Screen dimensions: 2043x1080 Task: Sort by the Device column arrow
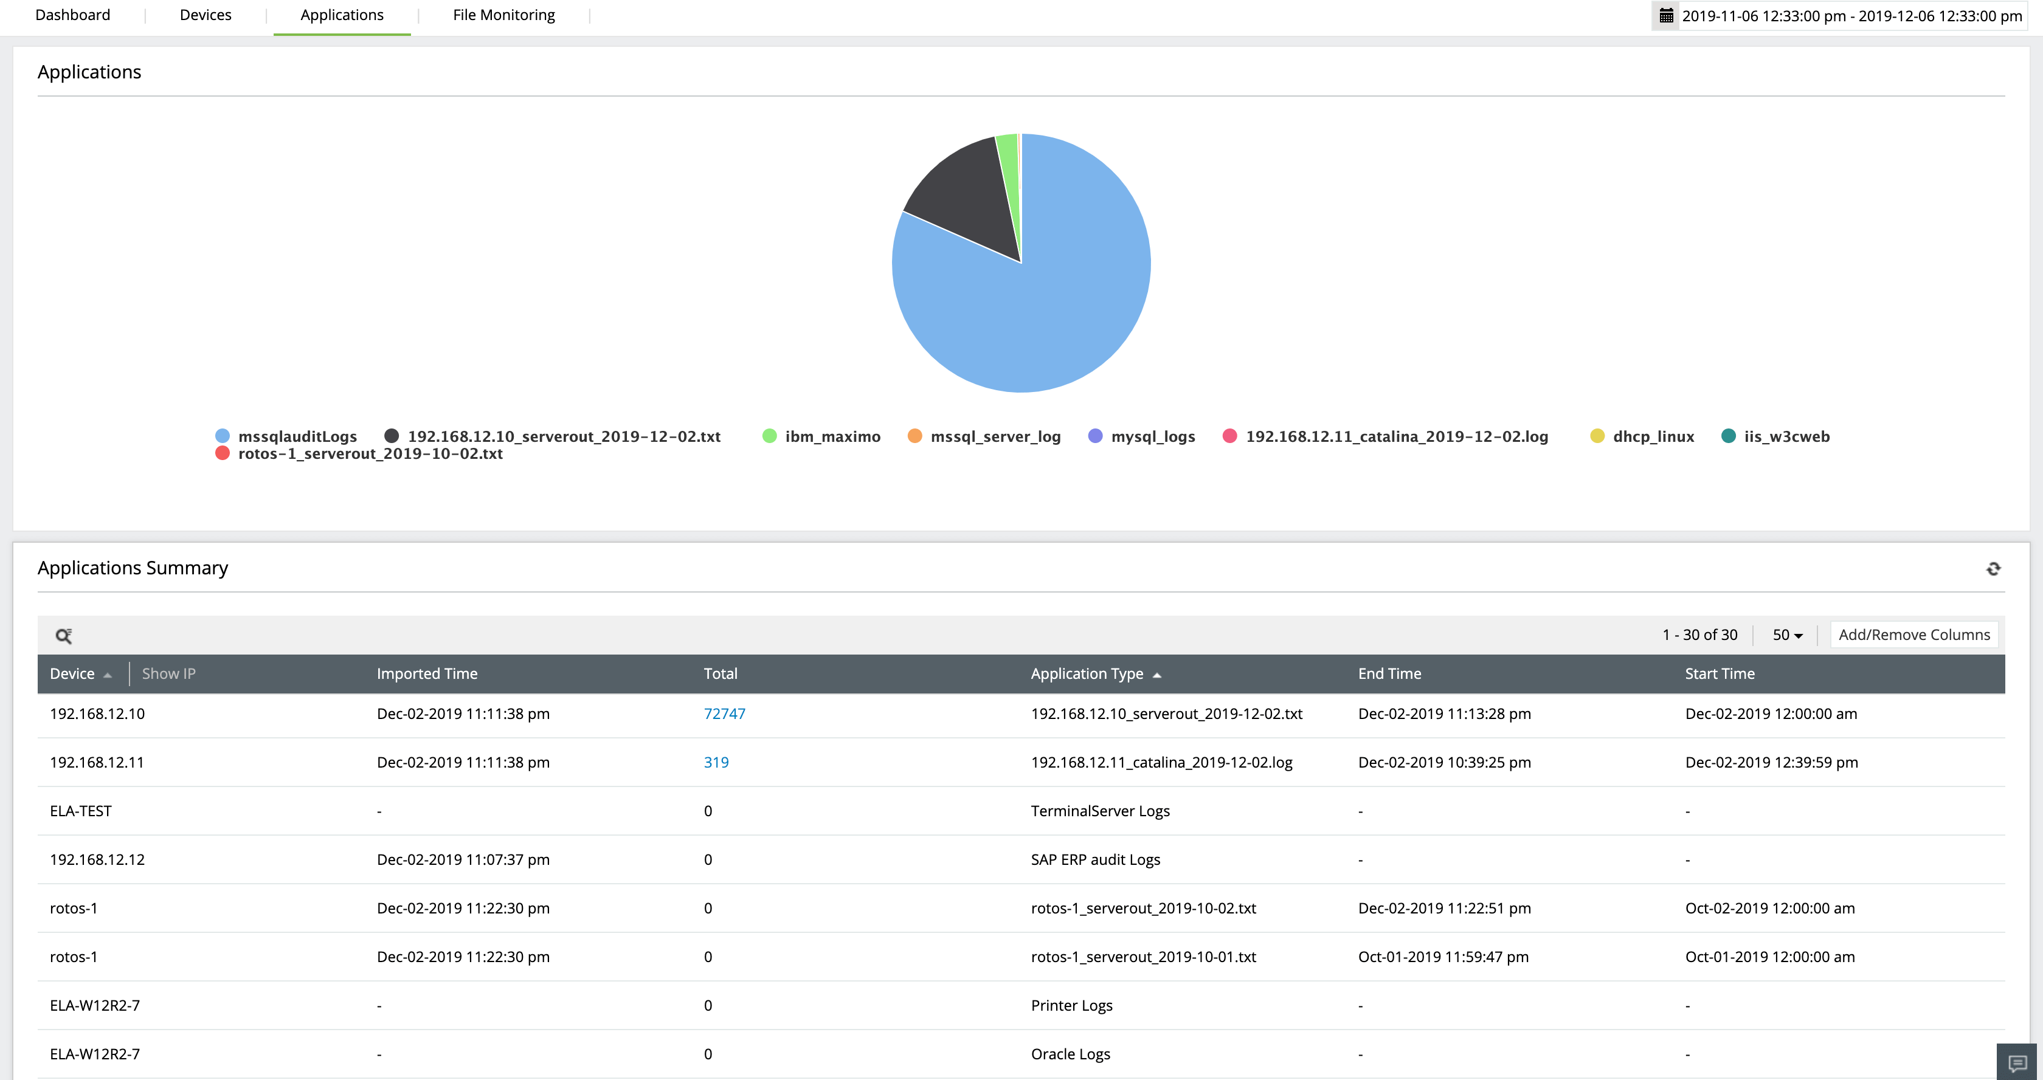[x=107, y=675]
